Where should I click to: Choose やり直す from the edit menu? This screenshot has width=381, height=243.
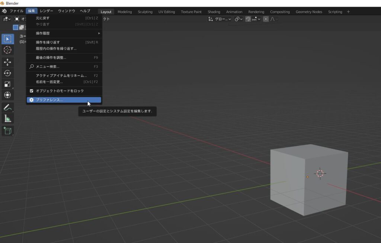pos(64,24)
